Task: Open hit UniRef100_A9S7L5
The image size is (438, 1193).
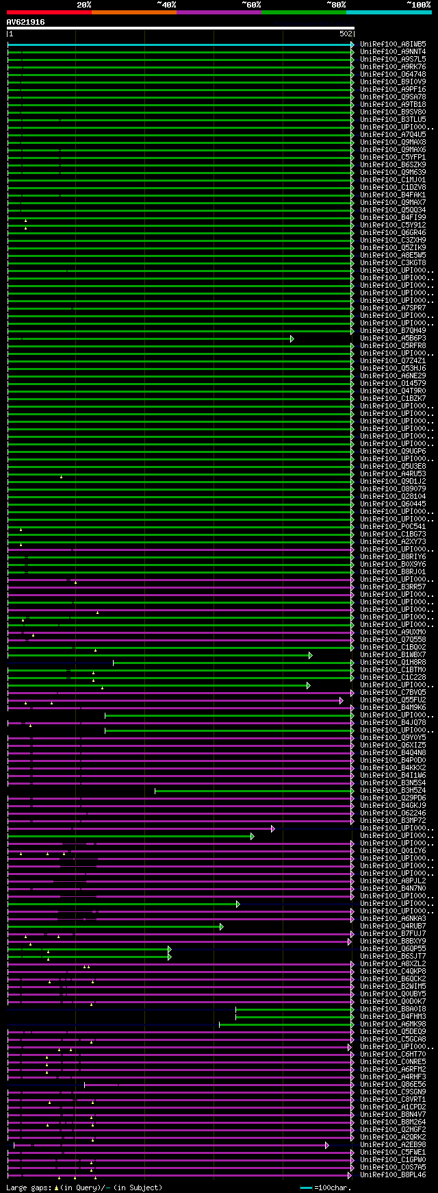Action: click(393, 60)
